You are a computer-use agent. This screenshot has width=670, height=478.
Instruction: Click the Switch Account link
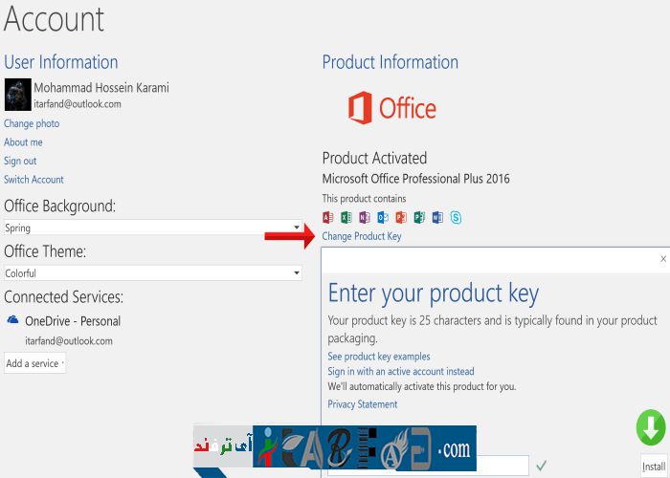click(x=33, y=180)
